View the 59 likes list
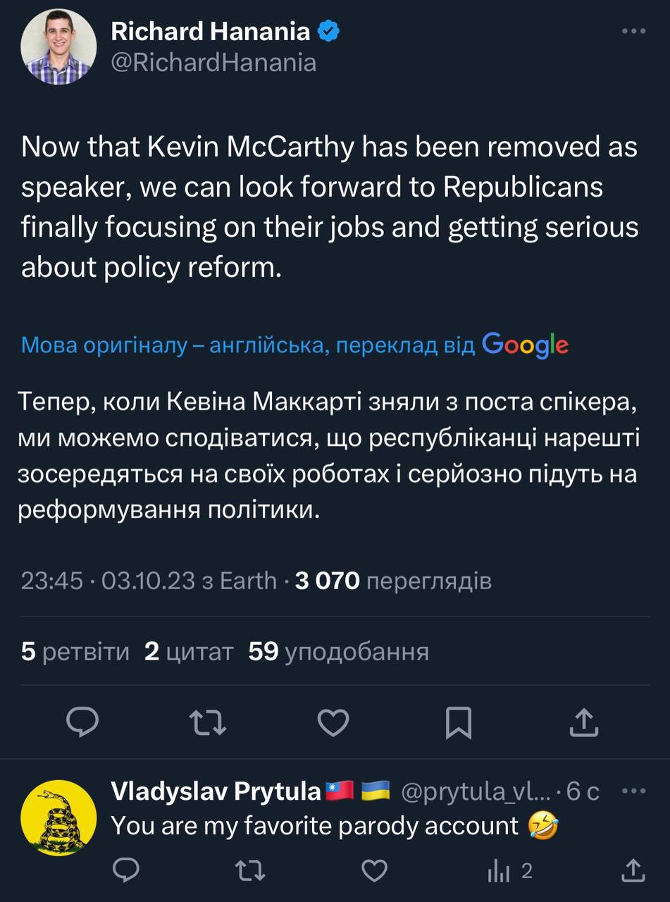This screenshot has width=670, height=902. [x=339, y=652]
